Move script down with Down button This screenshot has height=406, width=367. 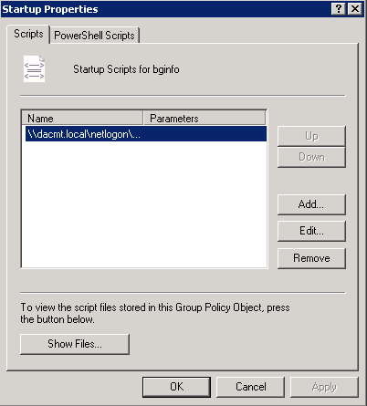point(311,157)
